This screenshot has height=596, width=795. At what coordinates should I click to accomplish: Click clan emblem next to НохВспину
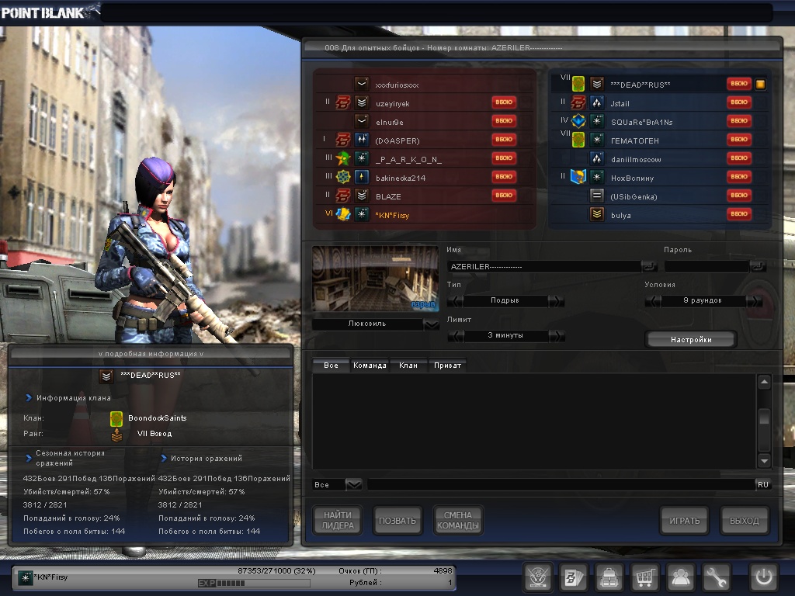click(x=578, y=177)
